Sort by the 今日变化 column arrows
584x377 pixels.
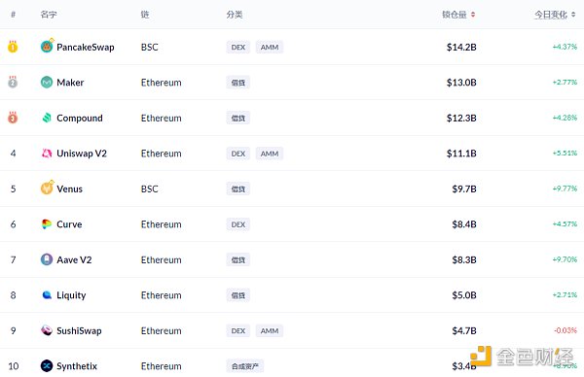[x=573, y=15]
